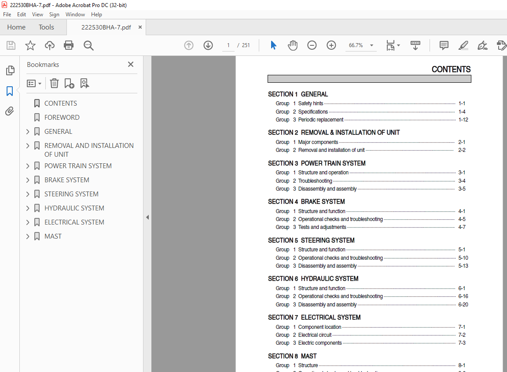The image size is (507, 372).
Task: Expand the ELECTRICAL SYSTEM bookmark
Action: coord(27,222)
